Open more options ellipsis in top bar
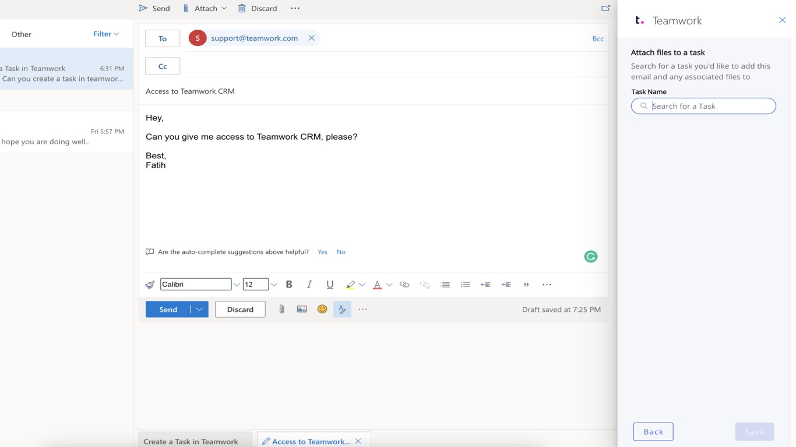796x447 pixels. [x=295, y=8]
